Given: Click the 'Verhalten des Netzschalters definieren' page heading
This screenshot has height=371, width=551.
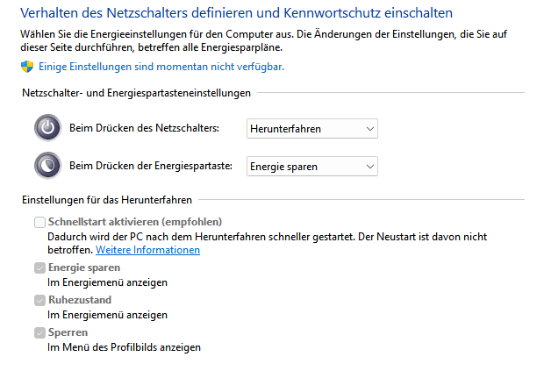Looking at the screenshot, I should click(x=236, y=13).
